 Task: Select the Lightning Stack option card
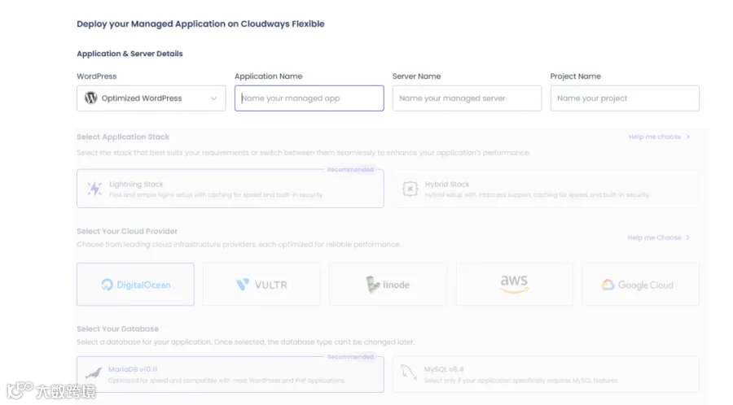(x=230, y=189)
